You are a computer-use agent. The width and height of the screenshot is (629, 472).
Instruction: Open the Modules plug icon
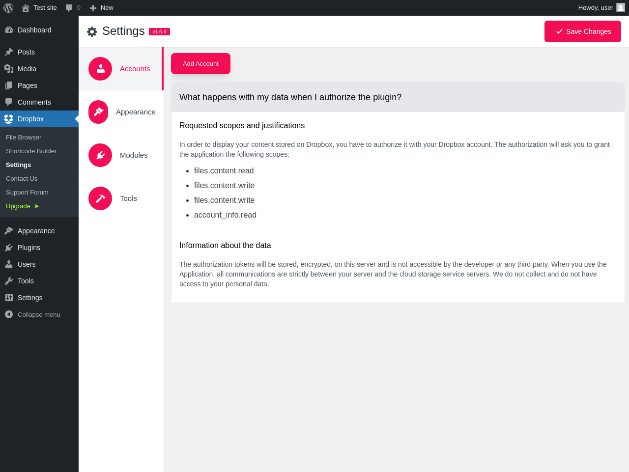(100, 155)
